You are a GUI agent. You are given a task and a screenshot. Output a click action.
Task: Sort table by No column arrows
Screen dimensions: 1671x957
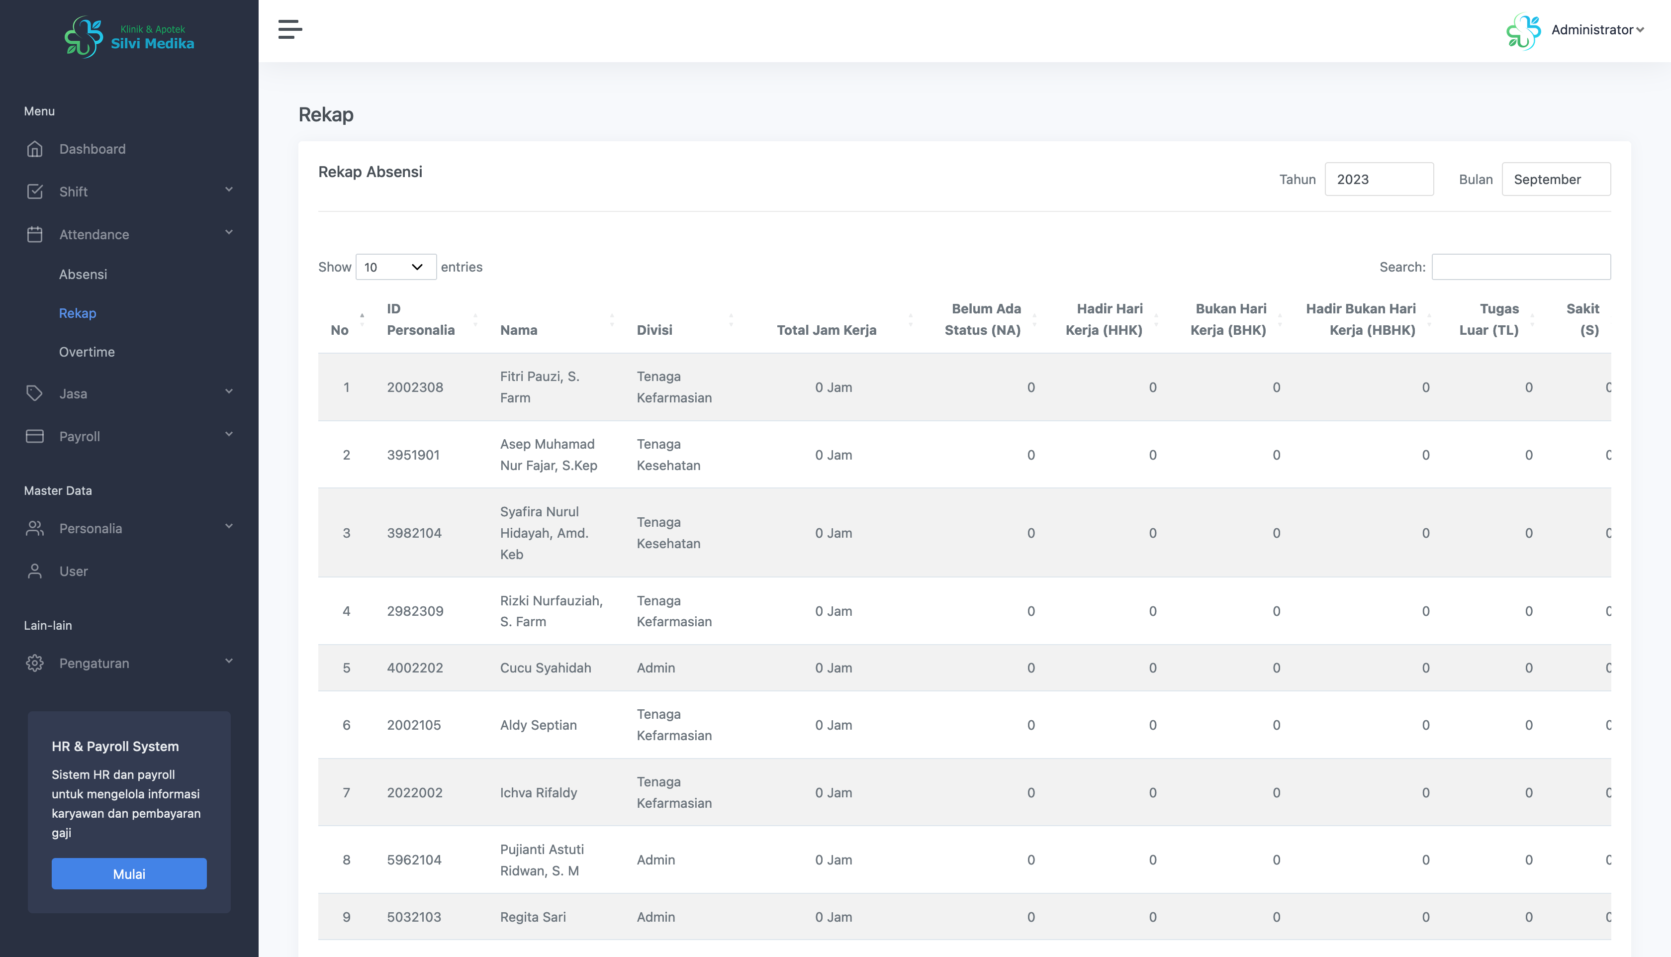point(362,319)
